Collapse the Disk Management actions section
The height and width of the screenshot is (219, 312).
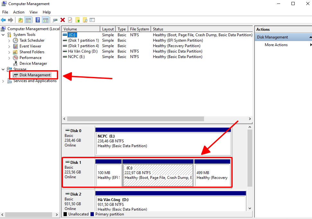point(310,37)
